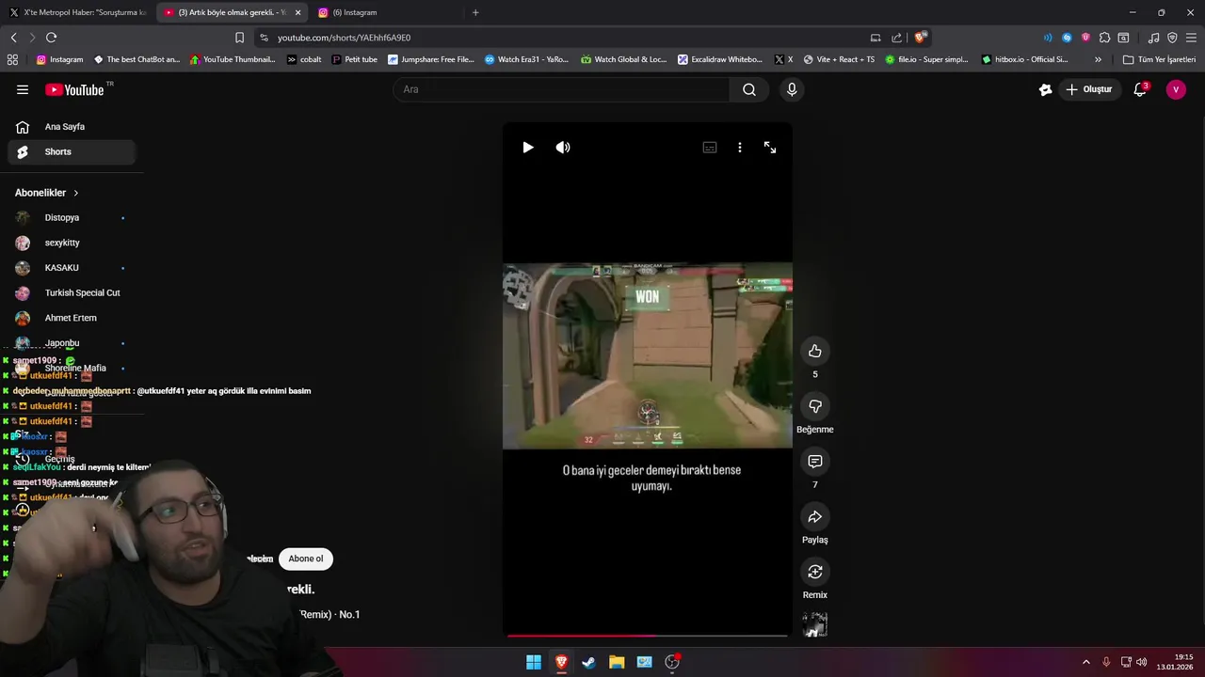
Task: Open the Excalidraw Whiteboard bookmark
Action: pos(719,59)
